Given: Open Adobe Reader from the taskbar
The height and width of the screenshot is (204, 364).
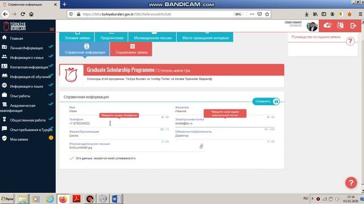Looking at the screenshot, I should pos(76,199).
